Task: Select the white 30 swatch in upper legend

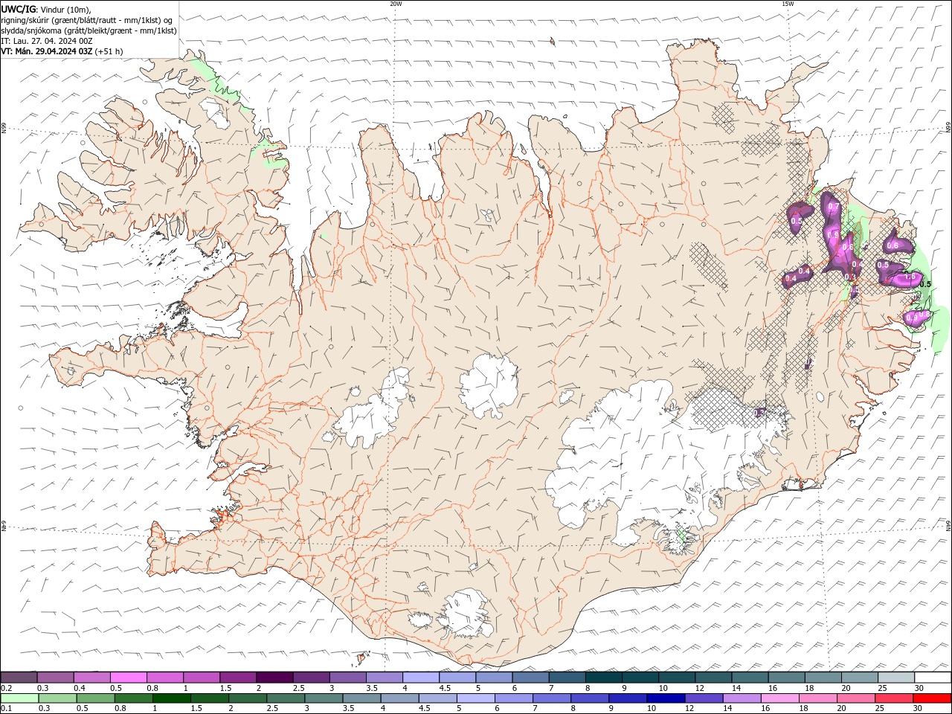Action: [x=933, y=677]
